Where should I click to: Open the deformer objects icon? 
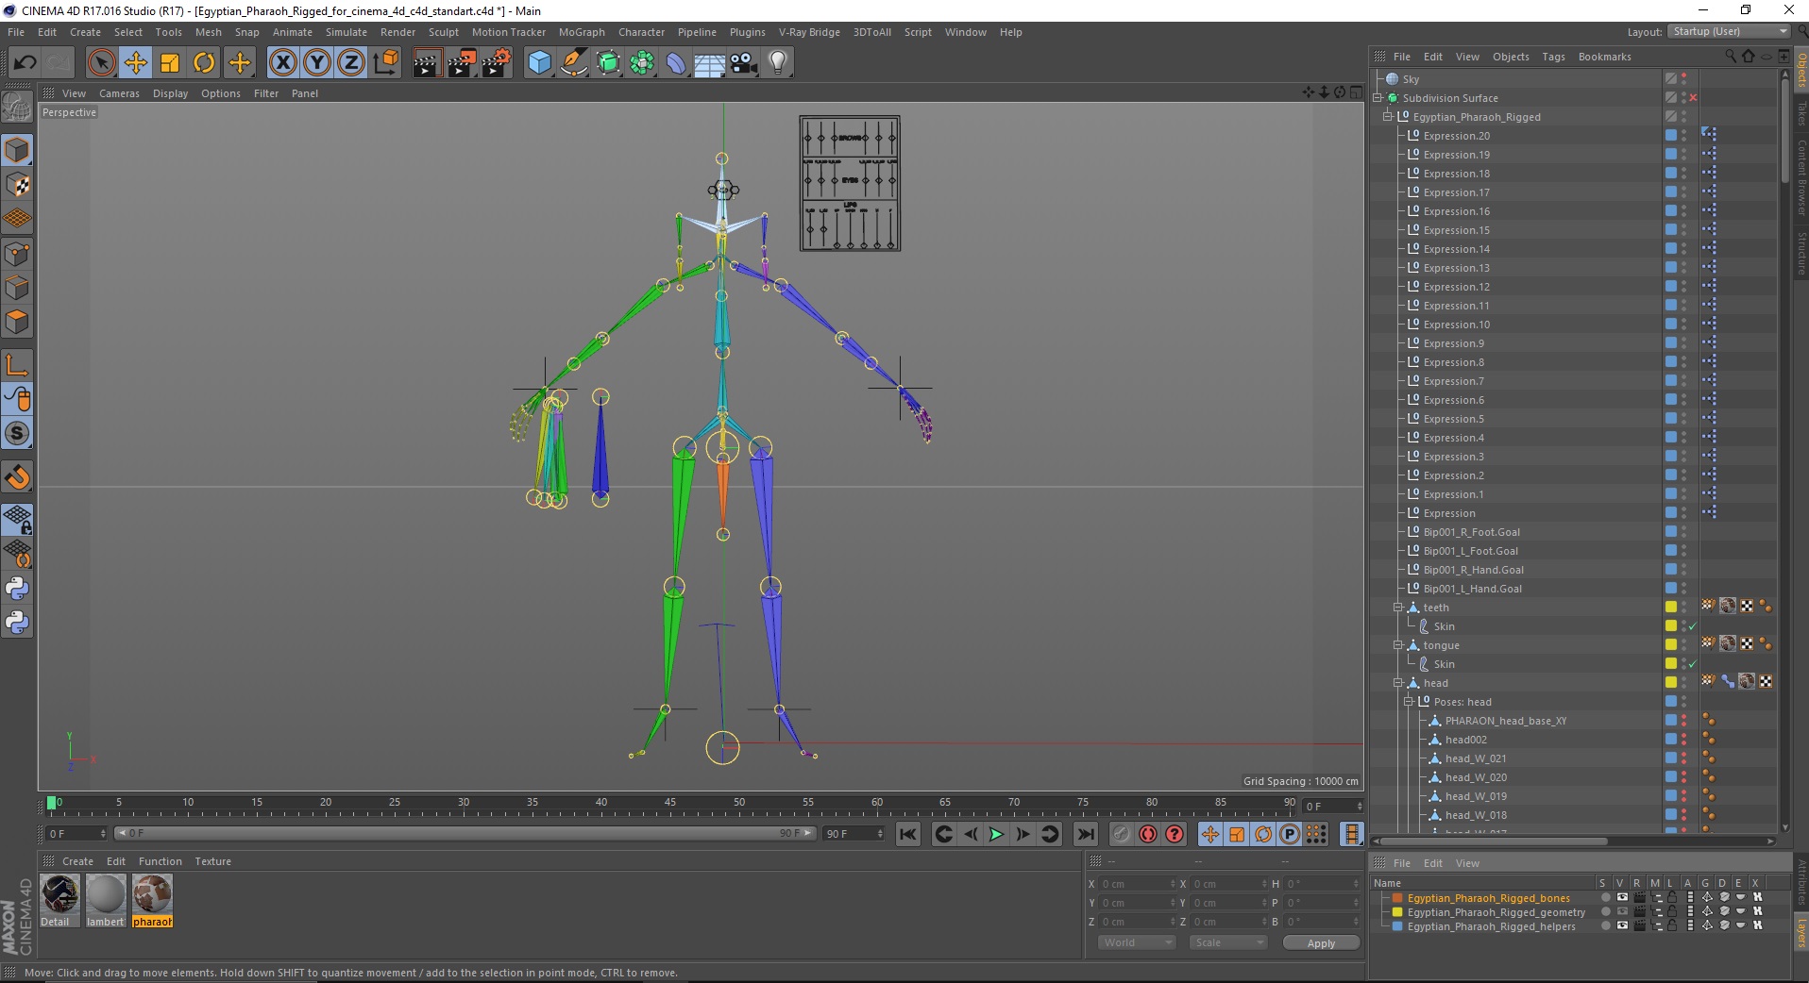pos(676,63)
